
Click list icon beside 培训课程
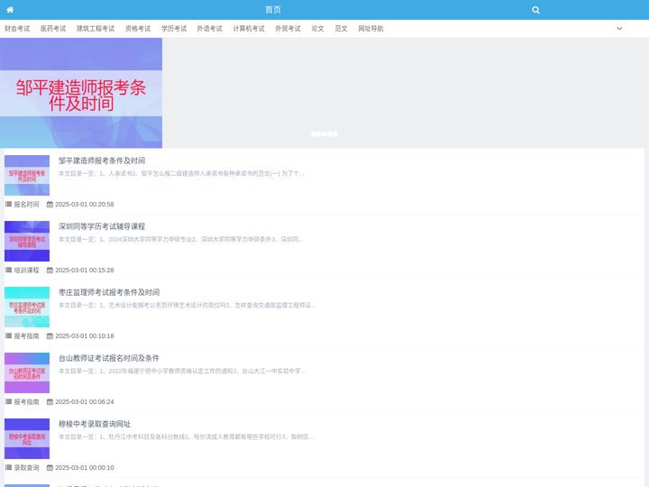[8, 270]
